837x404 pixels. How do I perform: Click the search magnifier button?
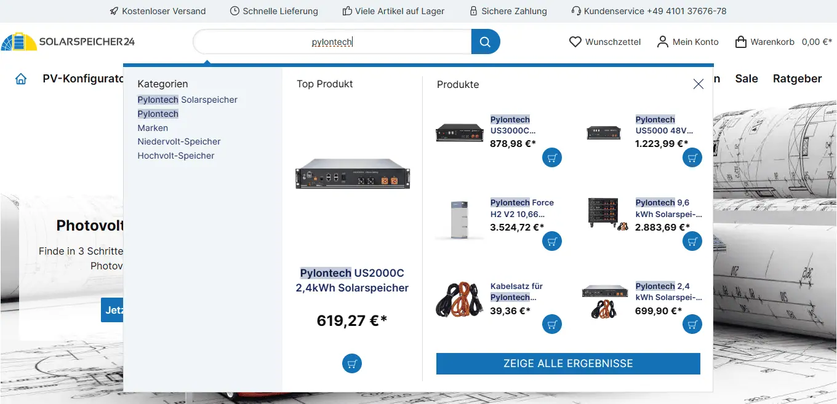click(486, 42)
